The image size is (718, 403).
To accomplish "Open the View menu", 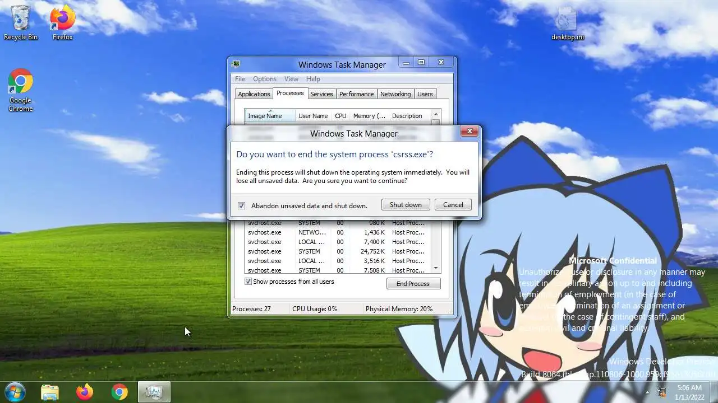I will (291, 79).
